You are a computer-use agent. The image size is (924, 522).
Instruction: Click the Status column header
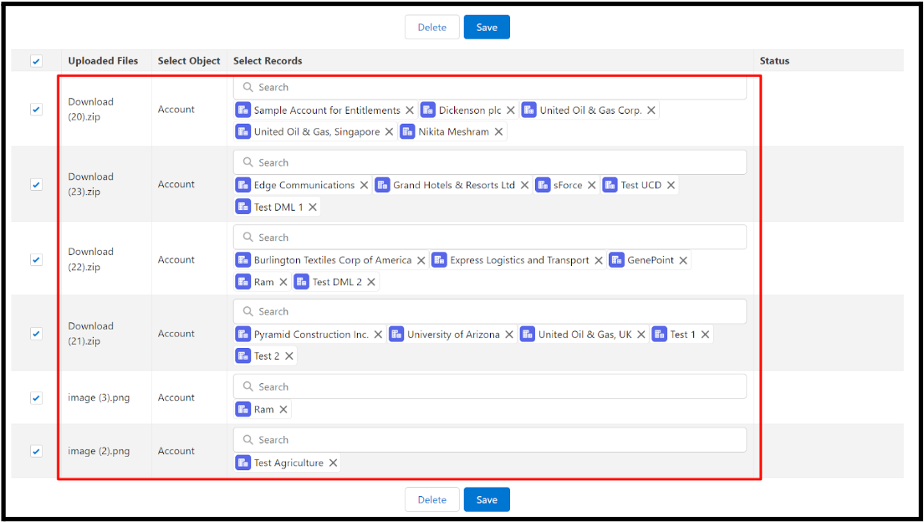pyautogui.click(x=774, y=61)
